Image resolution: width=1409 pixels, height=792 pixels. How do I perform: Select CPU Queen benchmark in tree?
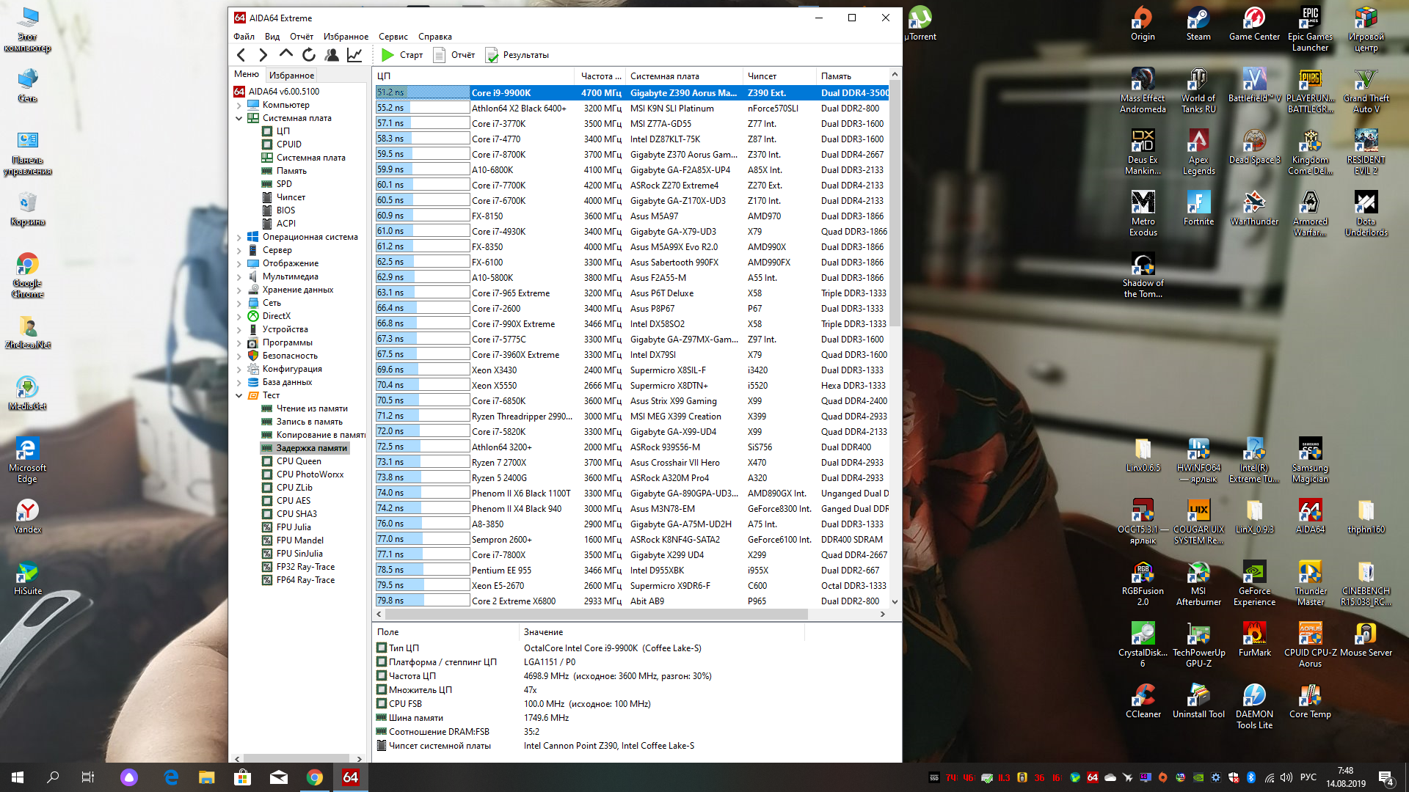click(x=299, y=461)
